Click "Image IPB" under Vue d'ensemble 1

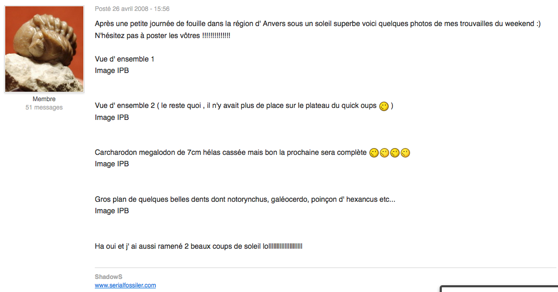[111, 70]
